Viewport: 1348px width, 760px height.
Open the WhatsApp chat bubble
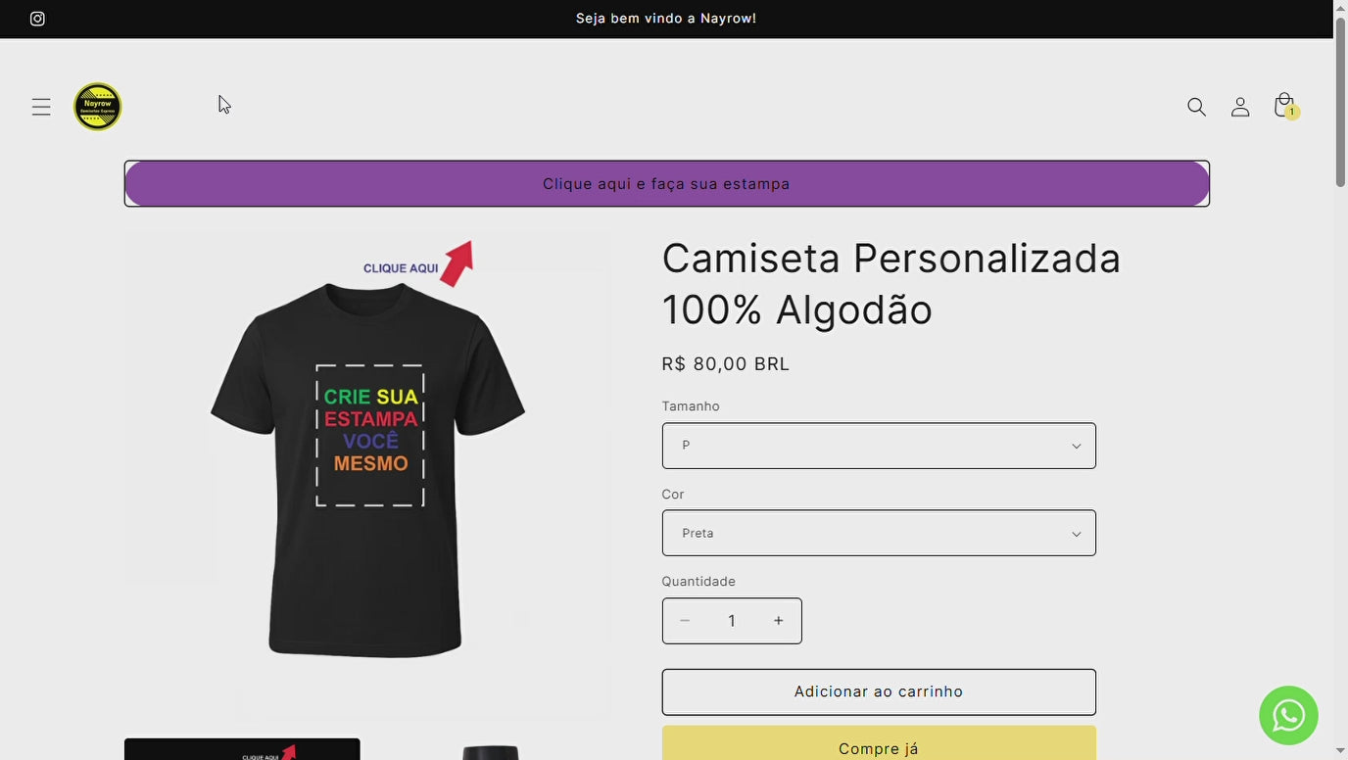coord(1288,715)
